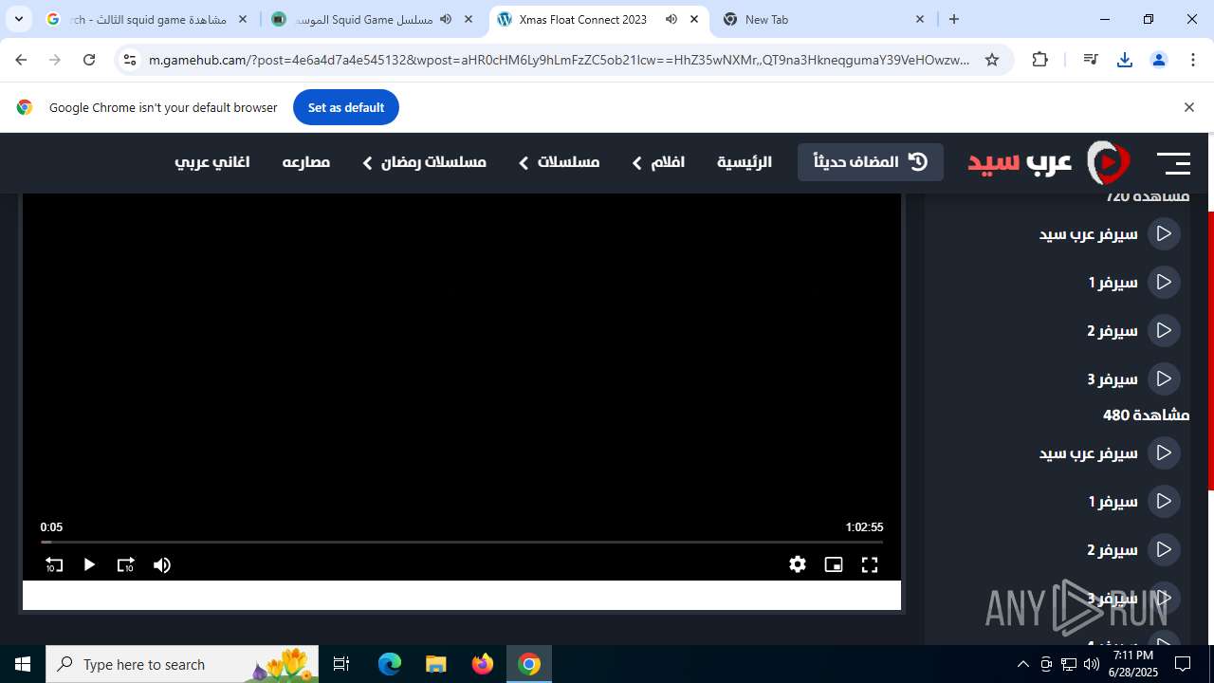This screenshot has width=1214, height=683.
Task: Select سيرفر 3 under 720 quality
Action: pyautogui.click(x=1133, y=378)
